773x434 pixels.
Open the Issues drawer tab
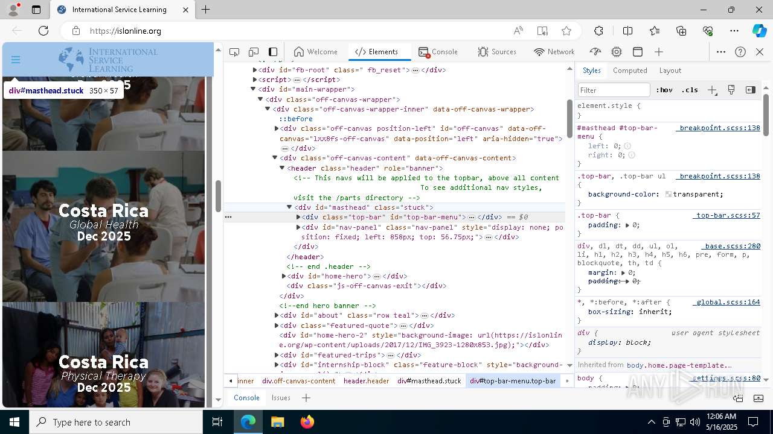[281, 398]
